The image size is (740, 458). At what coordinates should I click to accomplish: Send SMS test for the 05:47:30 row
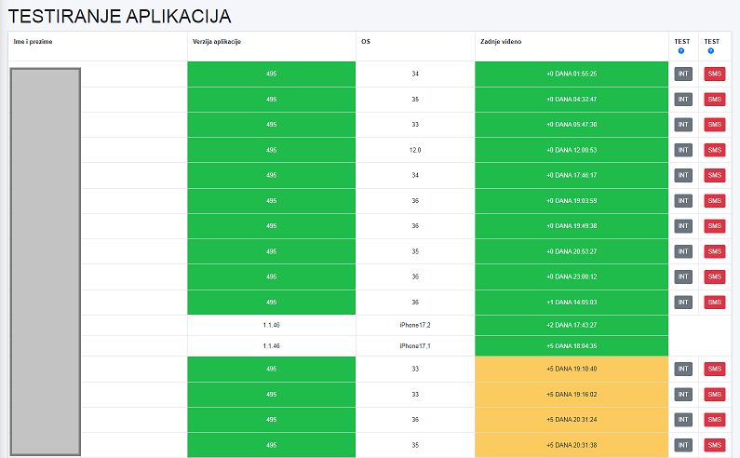click(x=714, y=124)
